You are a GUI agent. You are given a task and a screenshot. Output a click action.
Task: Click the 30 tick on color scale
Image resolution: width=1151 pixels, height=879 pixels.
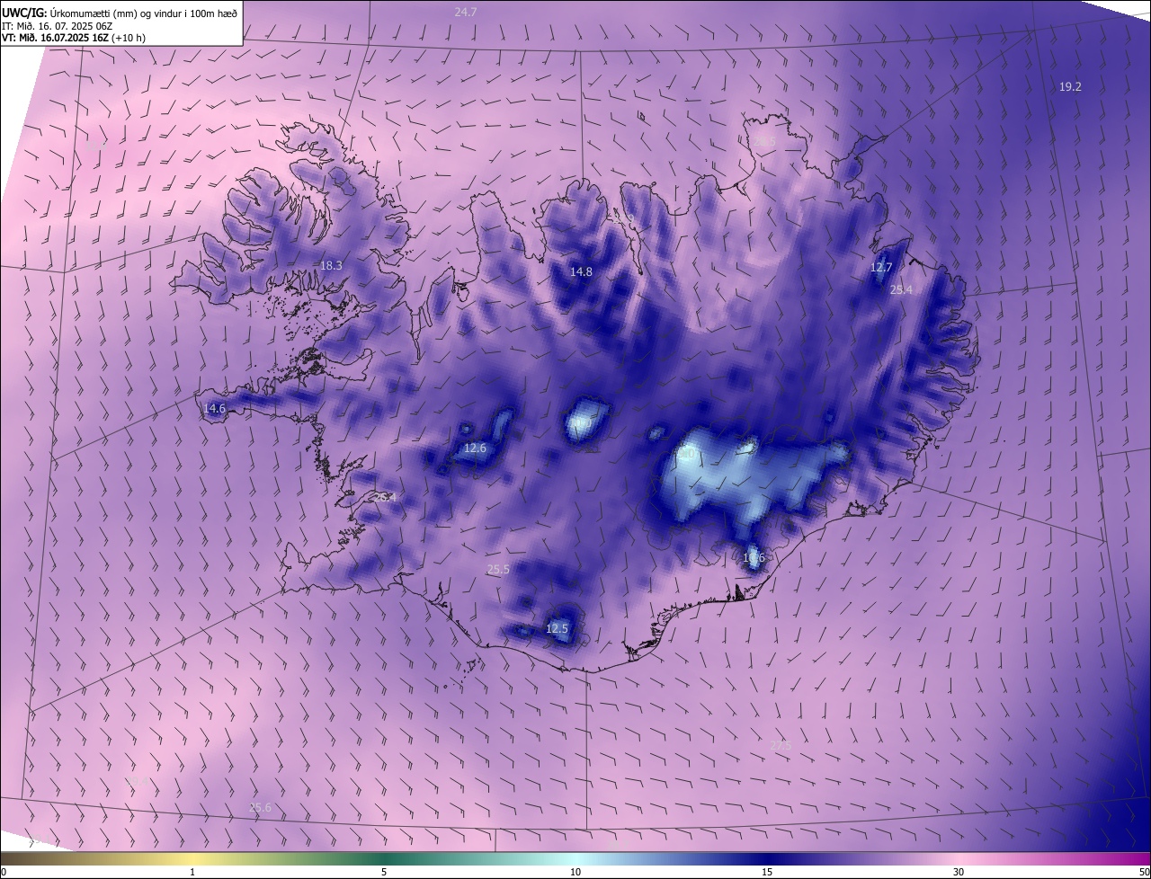tap(959, 872)
